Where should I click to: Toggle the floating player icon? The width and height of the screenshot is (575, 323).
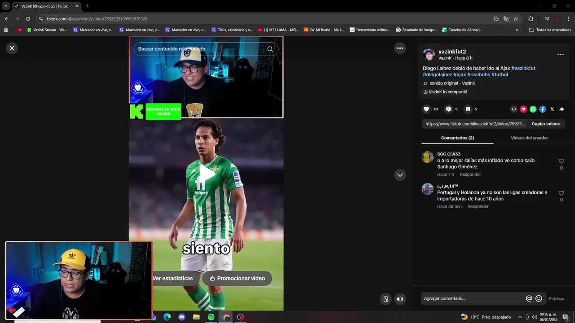(386, 299)
